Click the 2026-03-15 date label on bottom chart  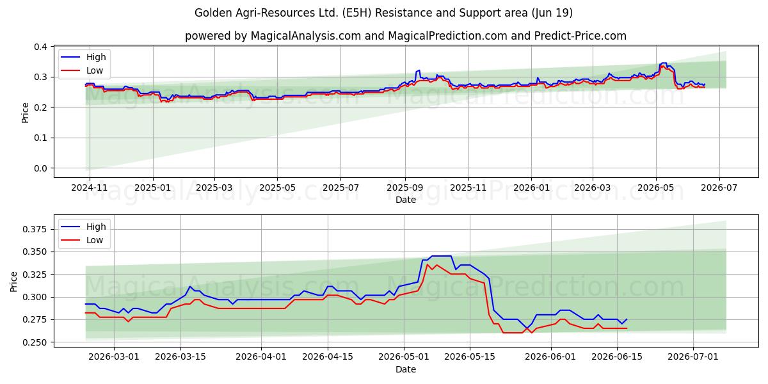180,357
